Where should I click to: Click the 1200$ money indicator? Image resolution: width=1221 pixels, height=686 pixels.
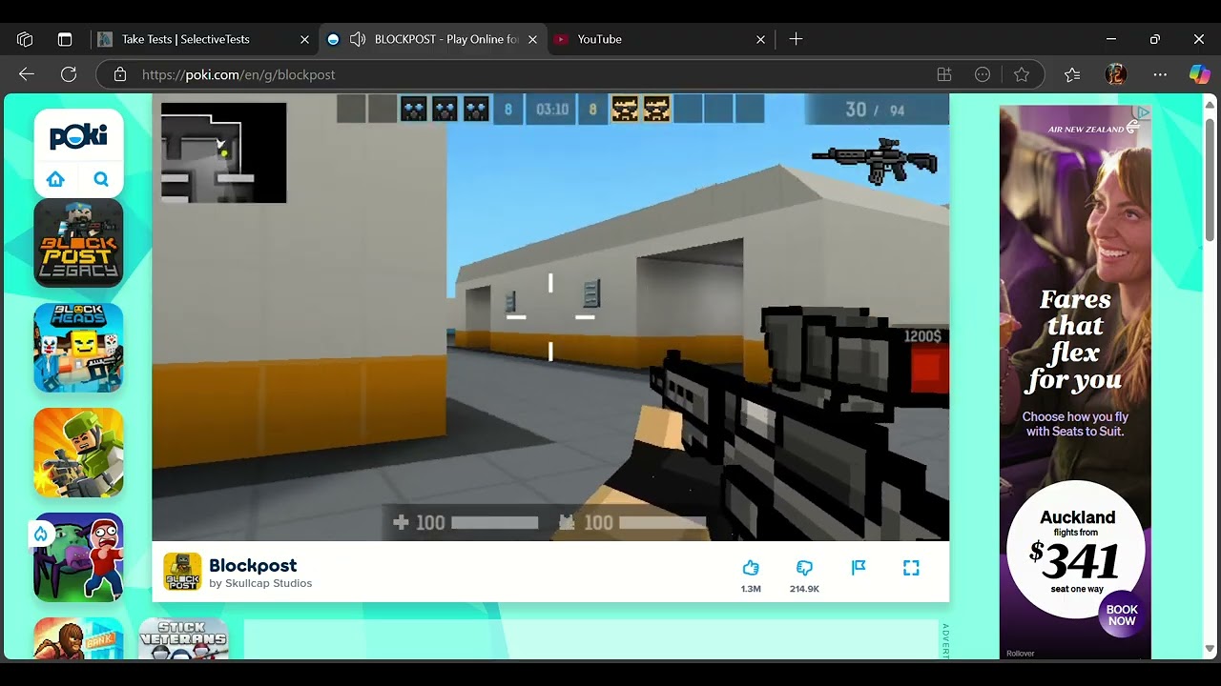[x=922, y=336]
